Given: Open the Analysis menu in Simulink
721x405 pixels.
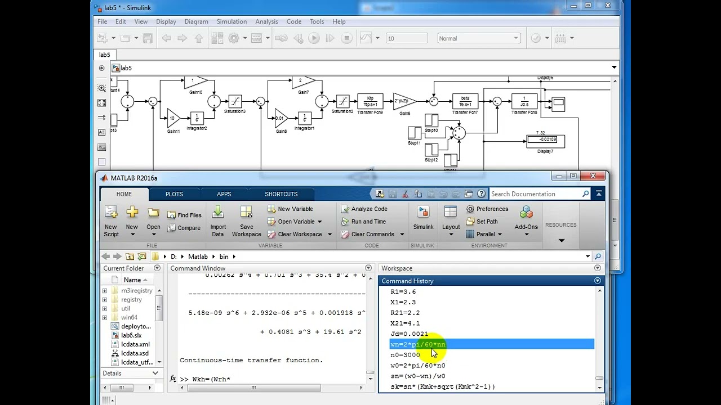Looking at the screenshot, I should [x=266, y=21].
